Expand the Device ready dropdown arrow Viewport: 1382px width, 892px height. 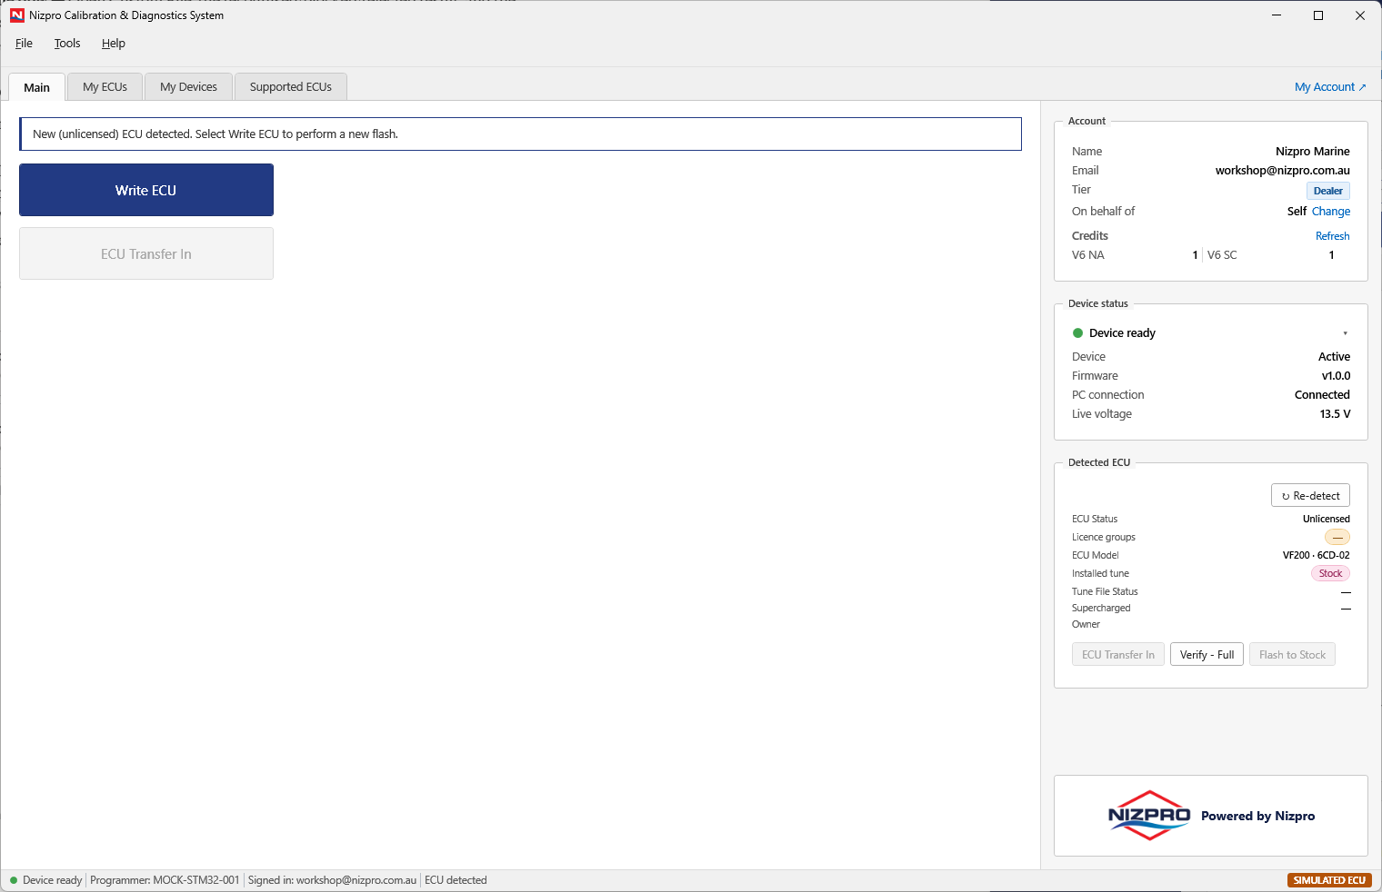pos(1345,333)
